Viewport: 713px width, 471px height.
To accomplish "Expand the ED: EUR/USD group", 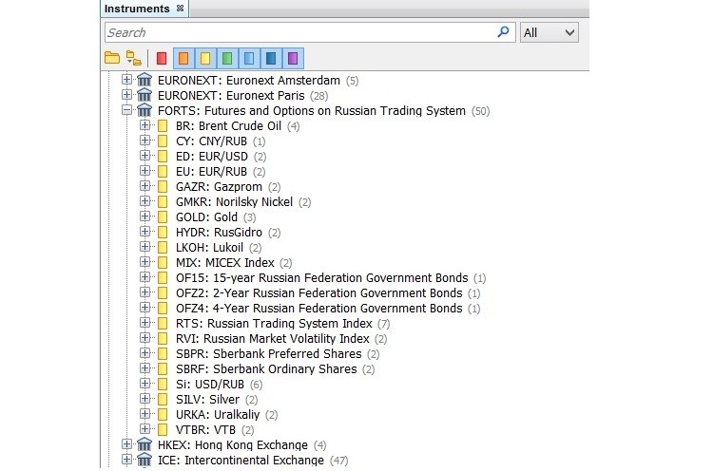I will [x=145, y=157].
